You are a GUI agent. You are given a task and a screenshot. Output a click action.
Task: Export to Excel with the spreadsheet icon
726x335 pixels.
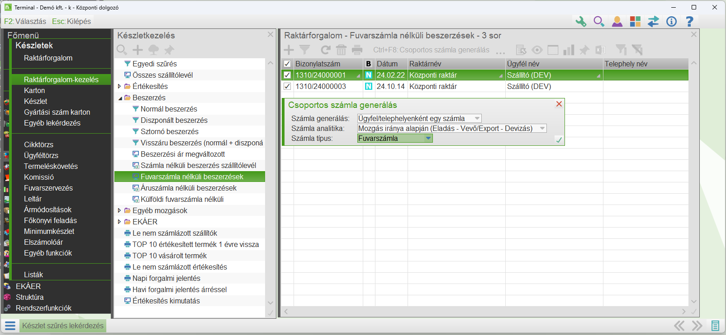[600, 50]
